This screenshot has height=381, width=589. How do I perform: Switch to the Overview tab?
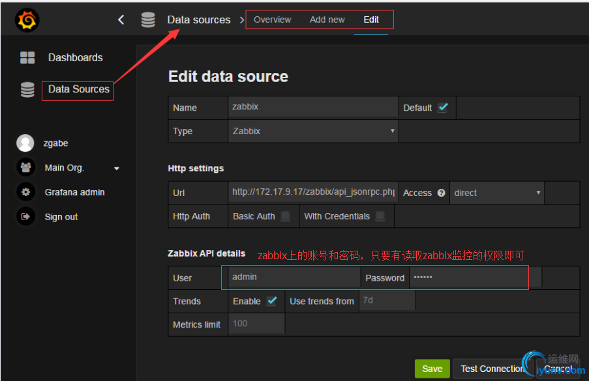[273, 20]
